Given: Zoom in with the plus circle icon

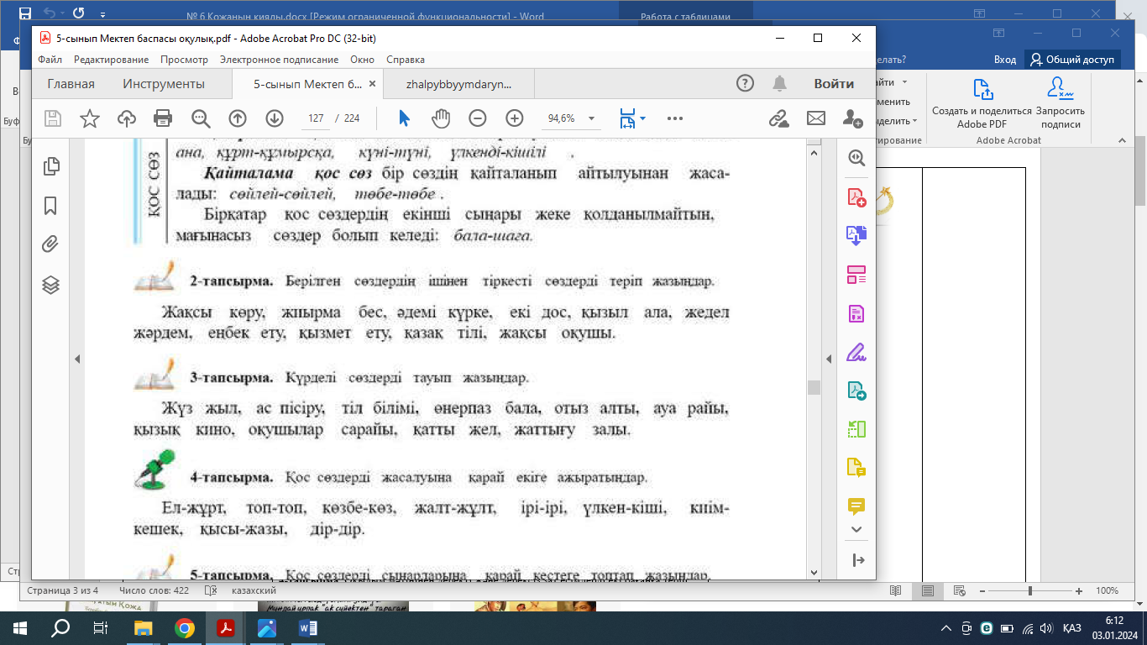Looking at the screenshot, I should pos(515,118).
